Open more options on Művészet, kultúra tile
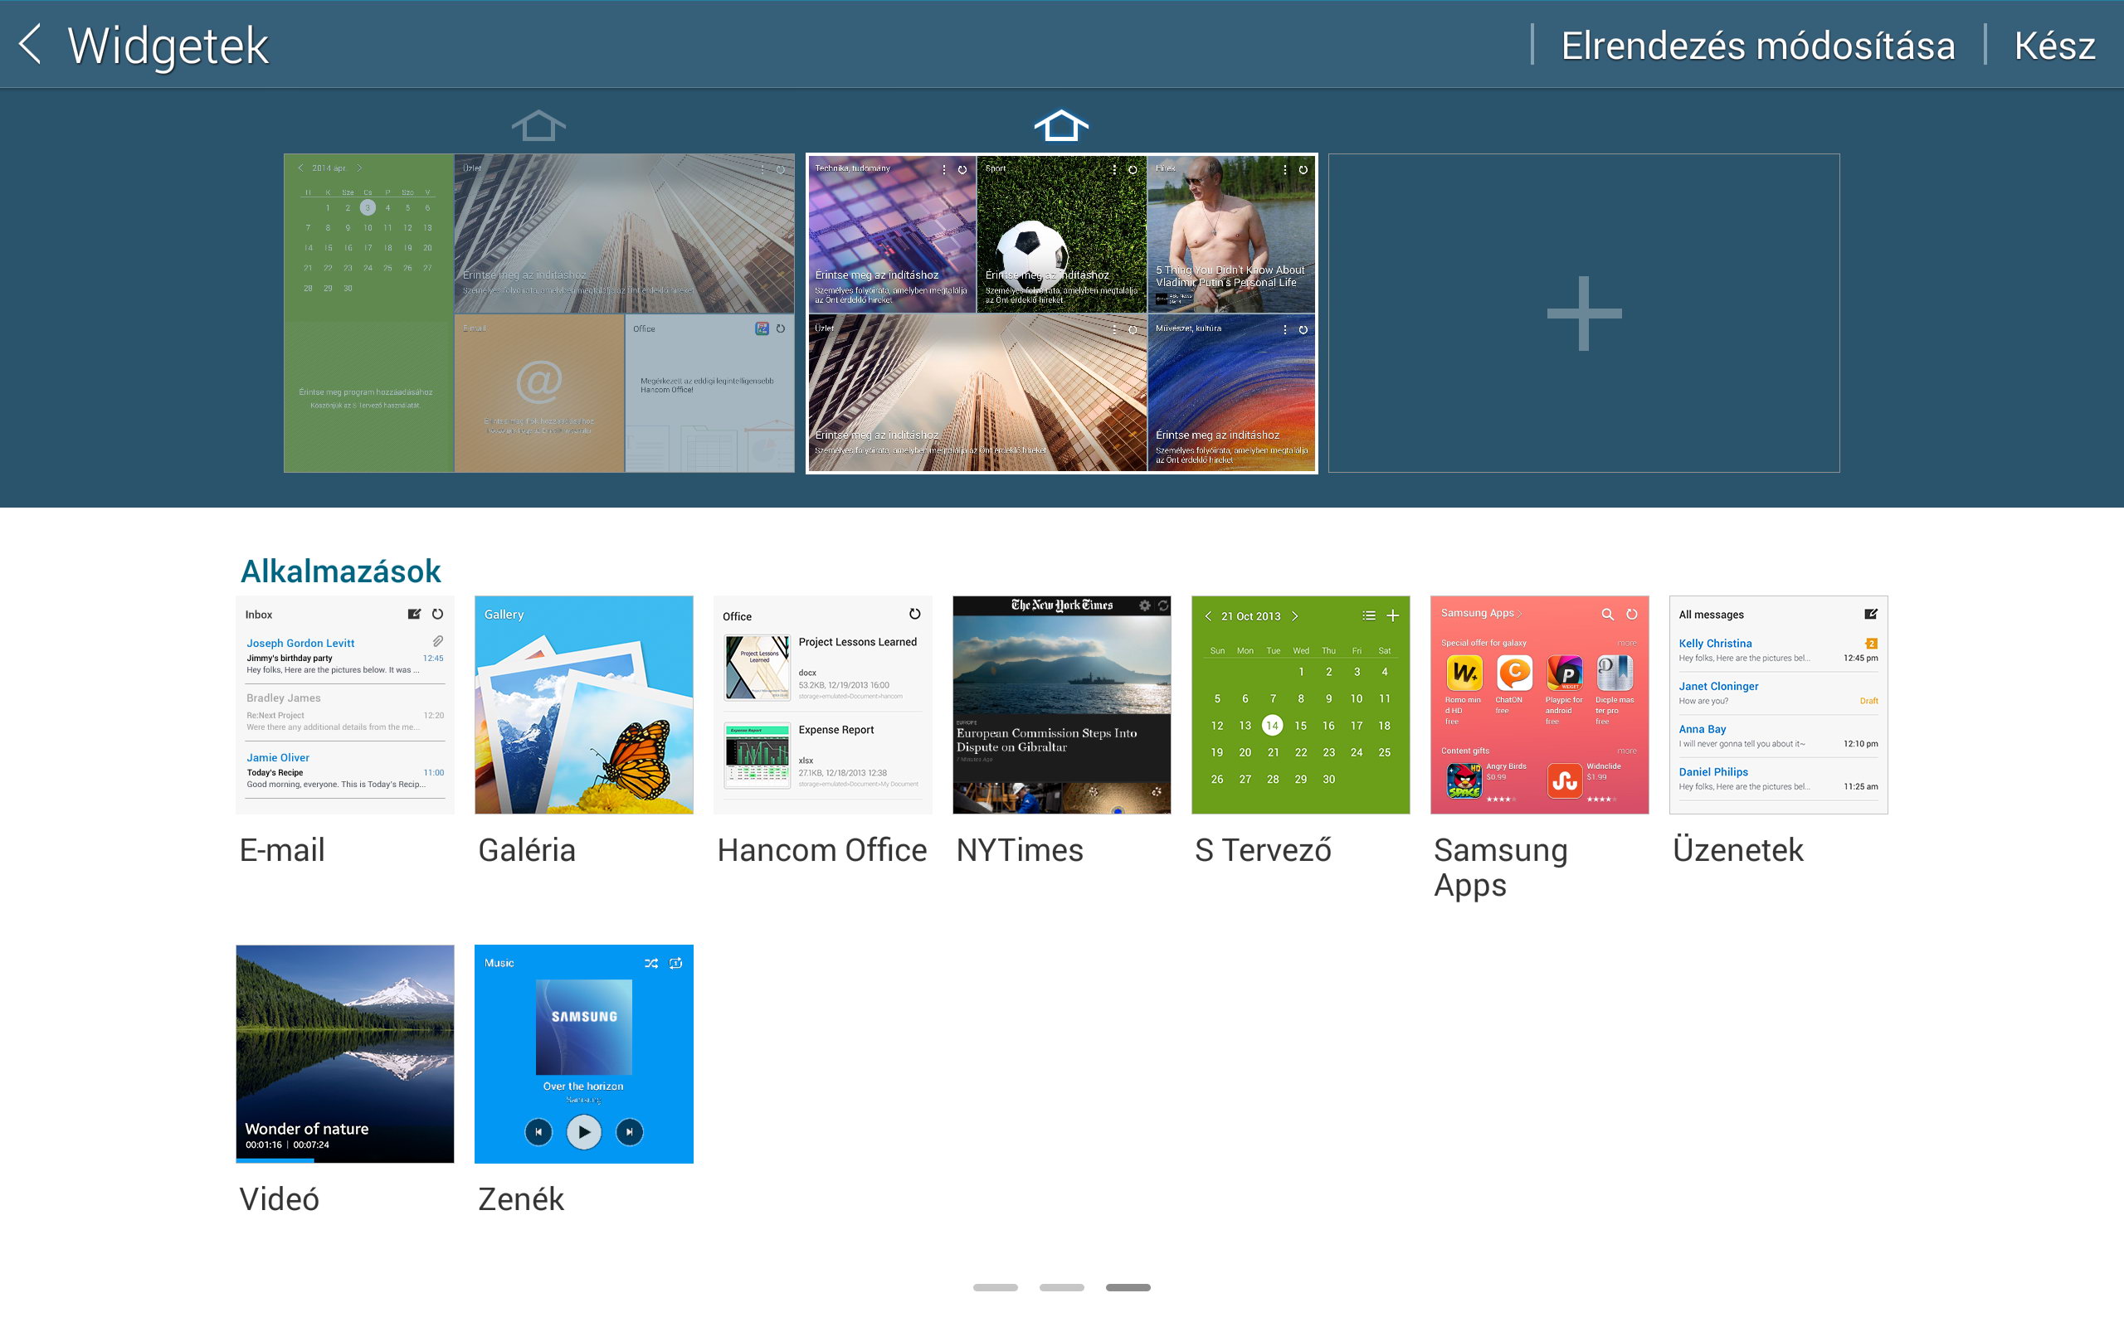The height and width of the screenshot is (1327, 2124). coord(1285,330)
